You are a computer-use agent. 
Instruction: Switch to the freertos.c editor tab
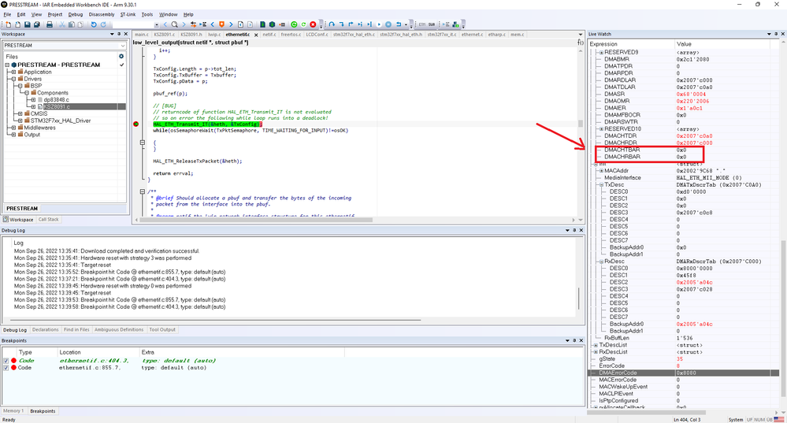point(290,35)
